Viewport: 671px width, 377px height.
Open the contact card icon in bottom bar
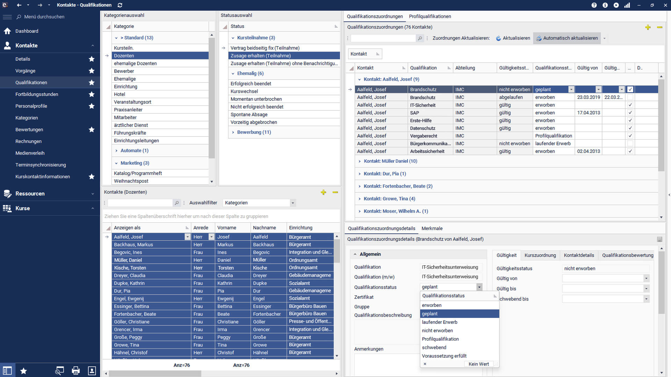point(92,371)
